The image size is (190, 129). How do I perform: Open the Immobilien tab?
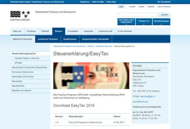(73, 31)
